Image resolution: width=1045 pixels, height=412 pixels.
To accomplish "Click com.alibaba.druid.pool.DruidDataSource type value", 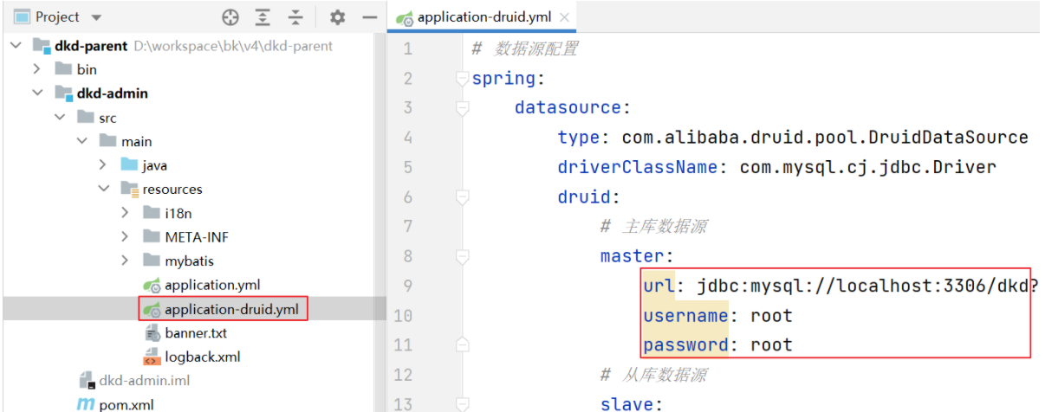I will click(825, 138).
